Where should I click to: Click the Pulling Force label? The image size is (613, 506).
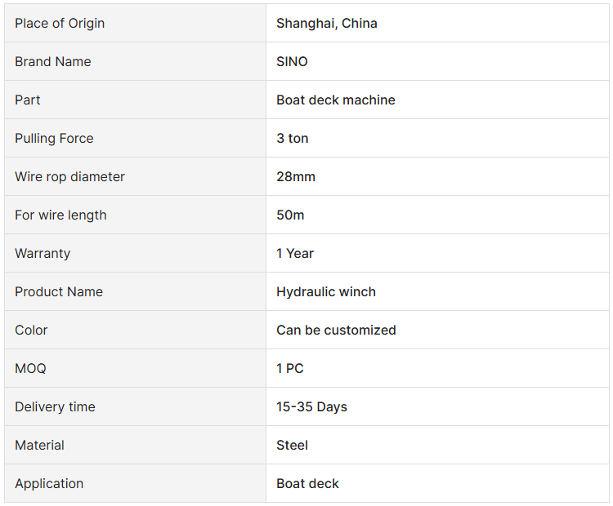[x=54, y=138]
